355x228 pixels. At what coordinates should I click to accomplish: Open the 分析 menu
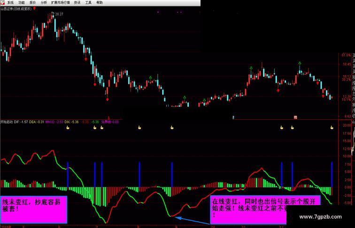coord(44,2)
